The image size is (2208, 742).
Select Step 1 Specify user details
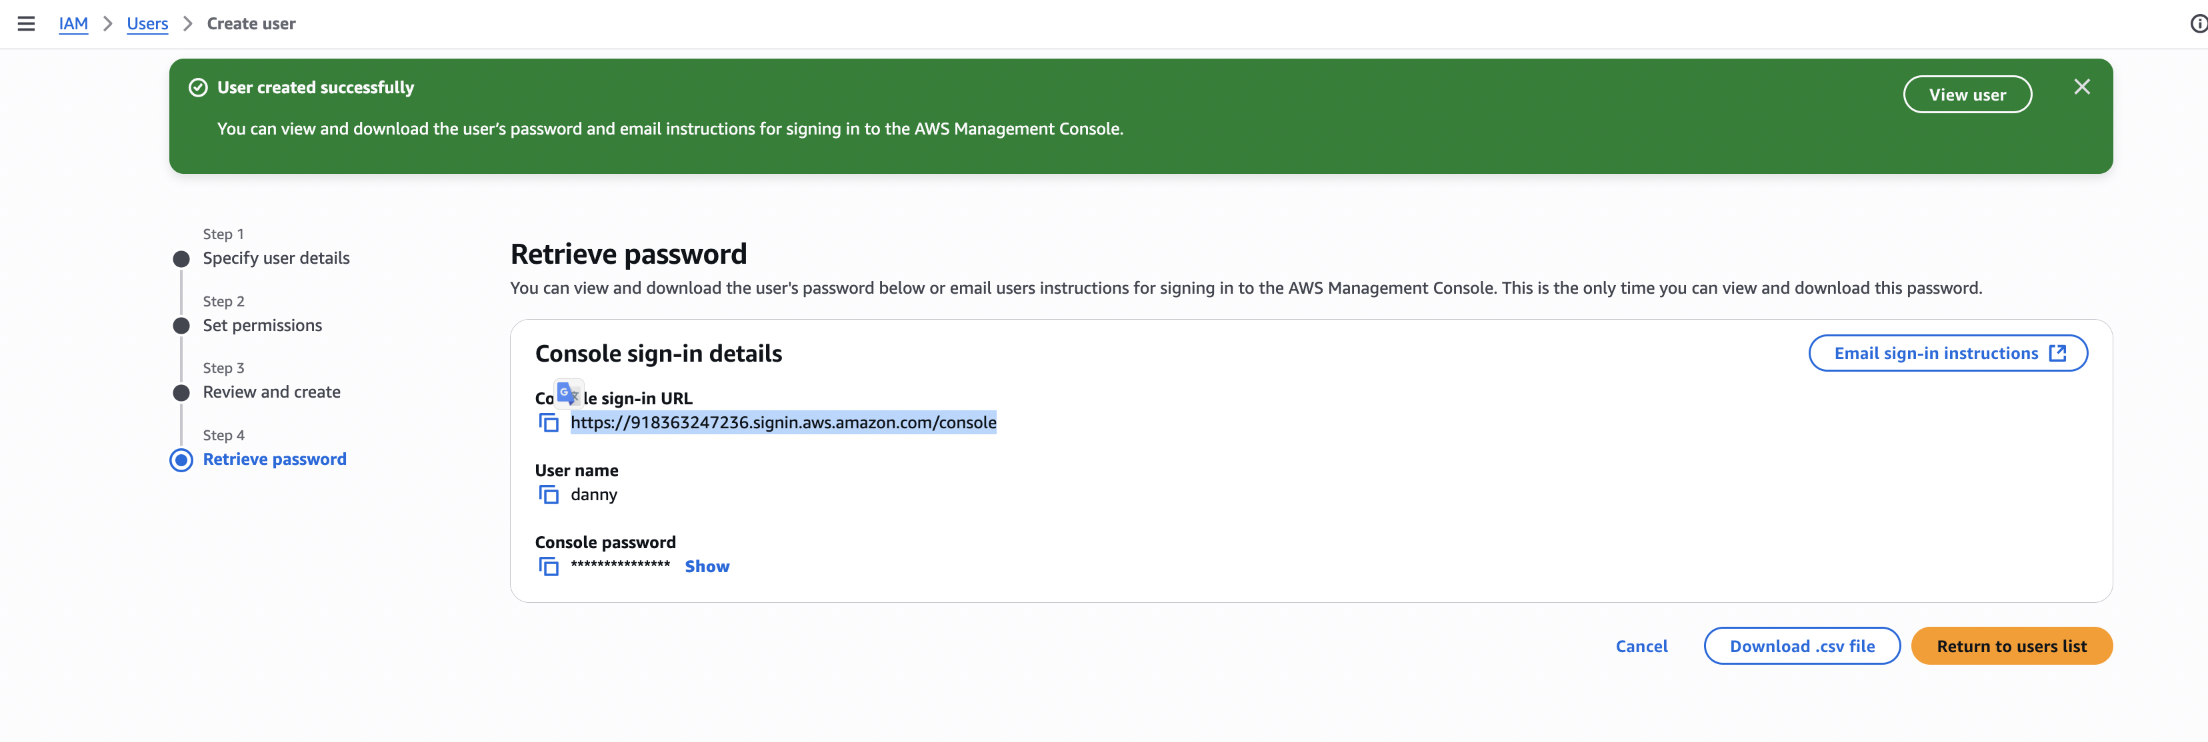click(x=276, y=258)
